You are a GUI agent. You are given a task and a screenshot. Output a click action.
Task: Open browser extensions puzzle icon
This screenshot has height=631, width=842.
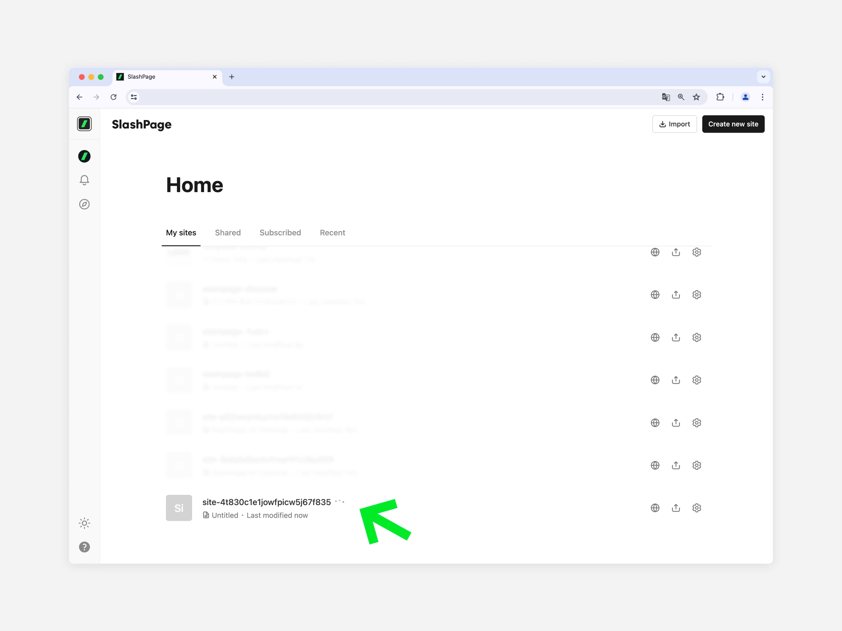pyautogui.click(x=720, y=97)
